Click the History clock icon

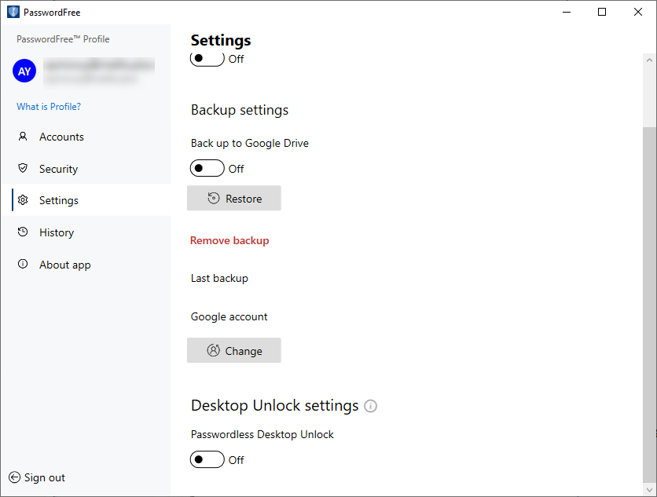click(x=23, y=232)
